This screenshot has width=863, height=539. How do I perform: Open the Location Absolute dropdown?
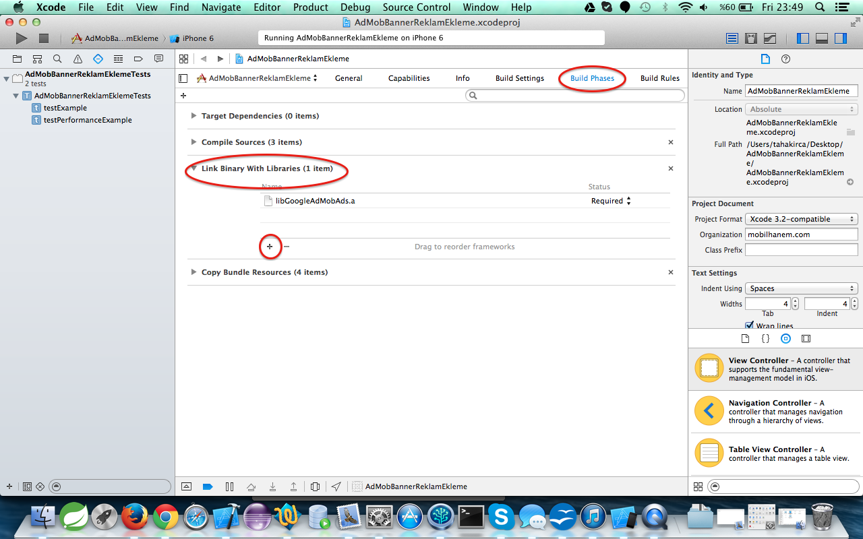pyautogui.click(x=801, y=109)
